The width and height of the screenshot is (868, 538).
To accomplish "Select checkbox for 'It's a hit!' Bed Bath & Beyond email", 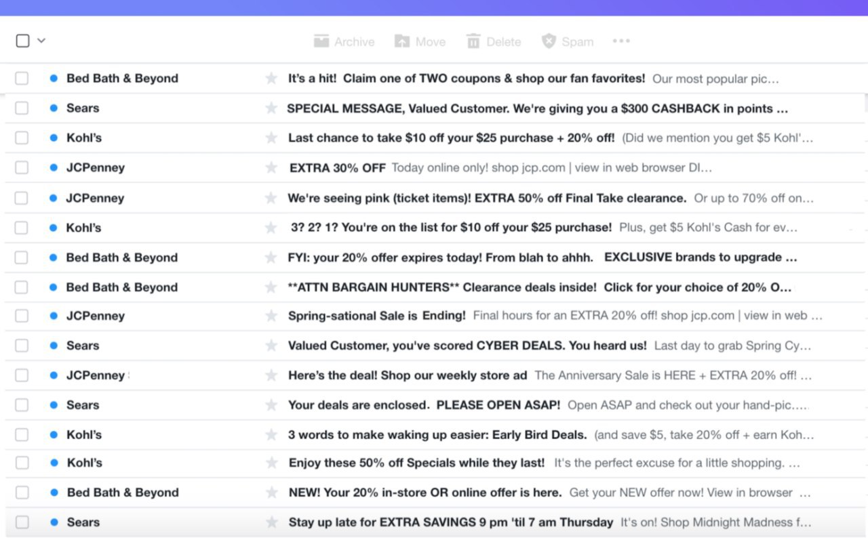I will point(22,79).
